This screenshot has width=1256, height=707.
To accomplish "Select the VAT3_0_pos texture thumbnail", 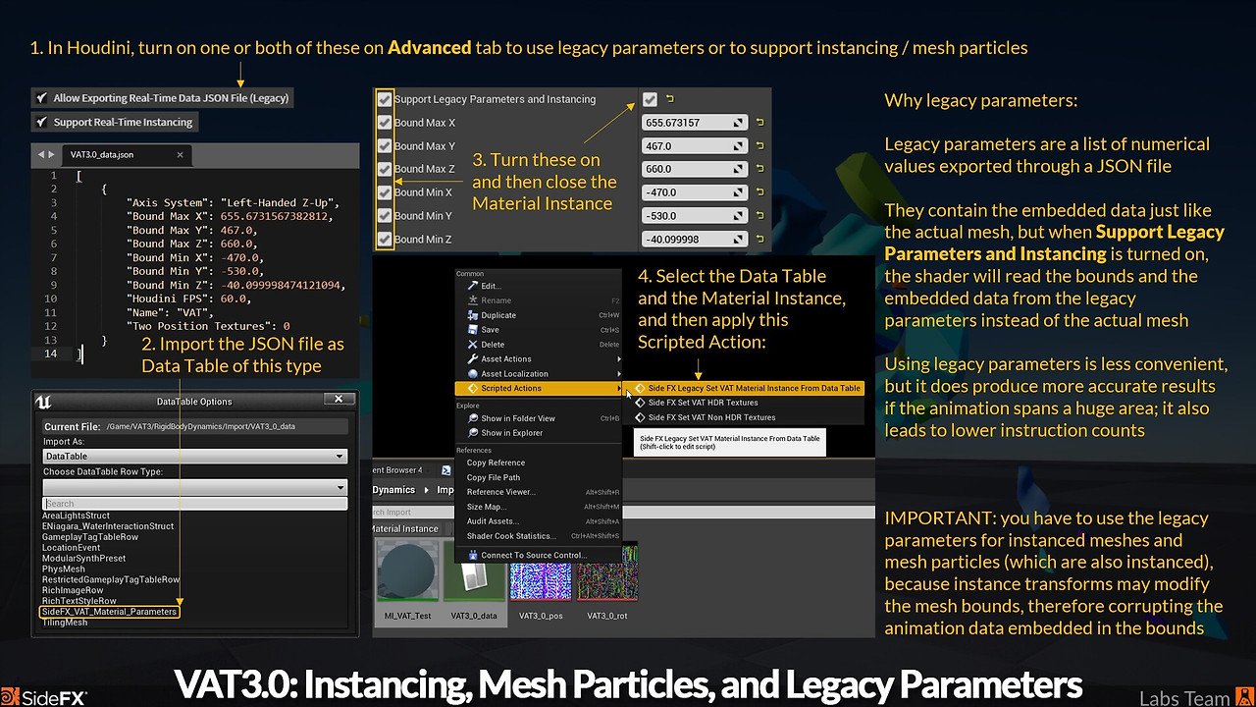I will 542,581.
